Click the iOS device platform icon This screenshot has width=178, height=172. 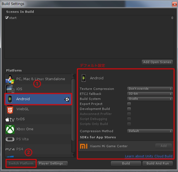coord(10,89)
